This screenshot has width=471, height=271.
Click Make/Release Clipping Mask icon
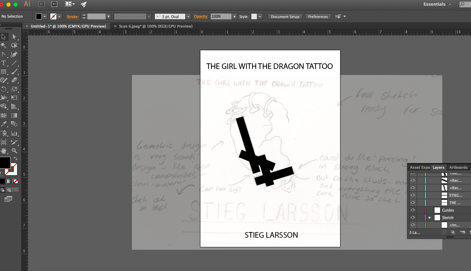pyautogui.click(x=453, y=232)
